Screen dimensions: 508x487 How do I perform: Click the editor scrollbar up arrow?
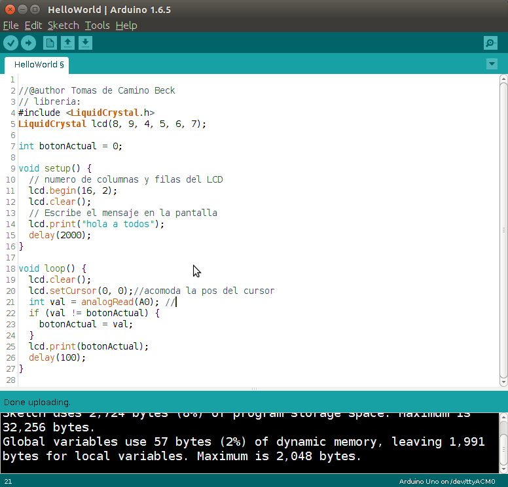[x=503, y=78]
